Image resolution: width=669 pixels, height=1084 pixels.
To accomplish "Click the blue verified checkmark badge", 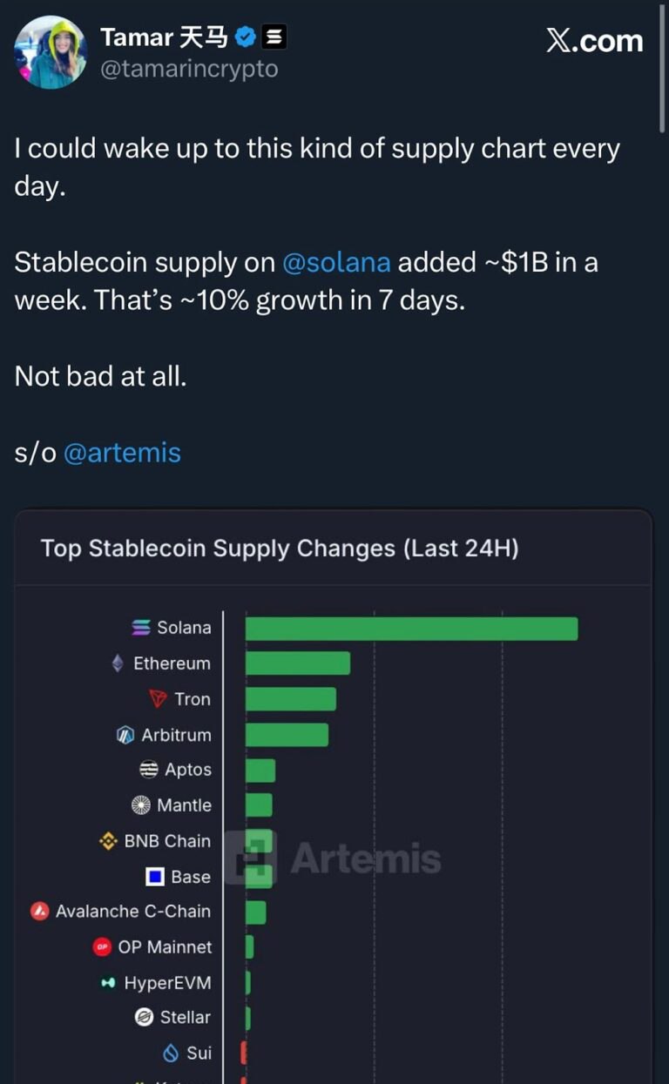I will 247,37.
